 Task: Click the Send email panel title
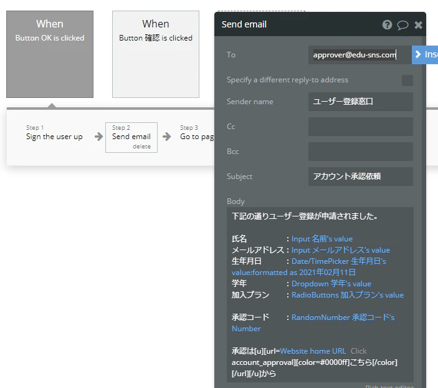(244, 24)
